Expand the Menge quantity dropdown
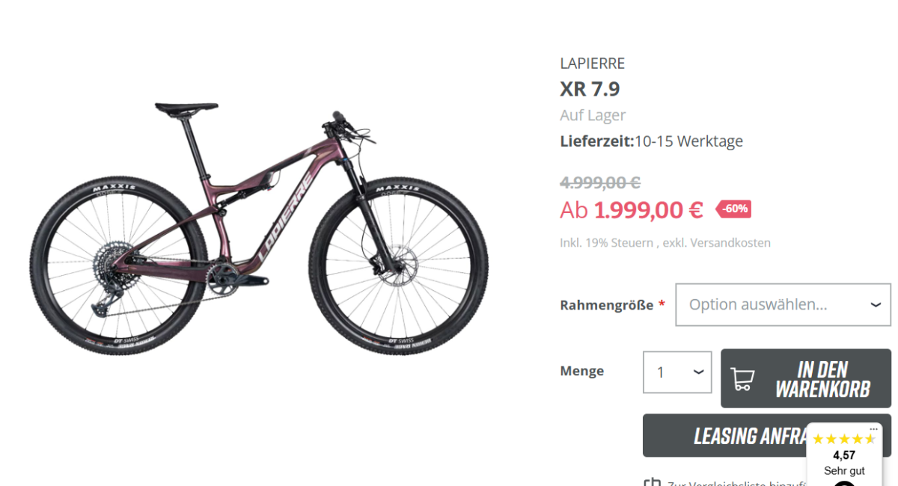This screenshot has height=486, width=898. point(677,372)
